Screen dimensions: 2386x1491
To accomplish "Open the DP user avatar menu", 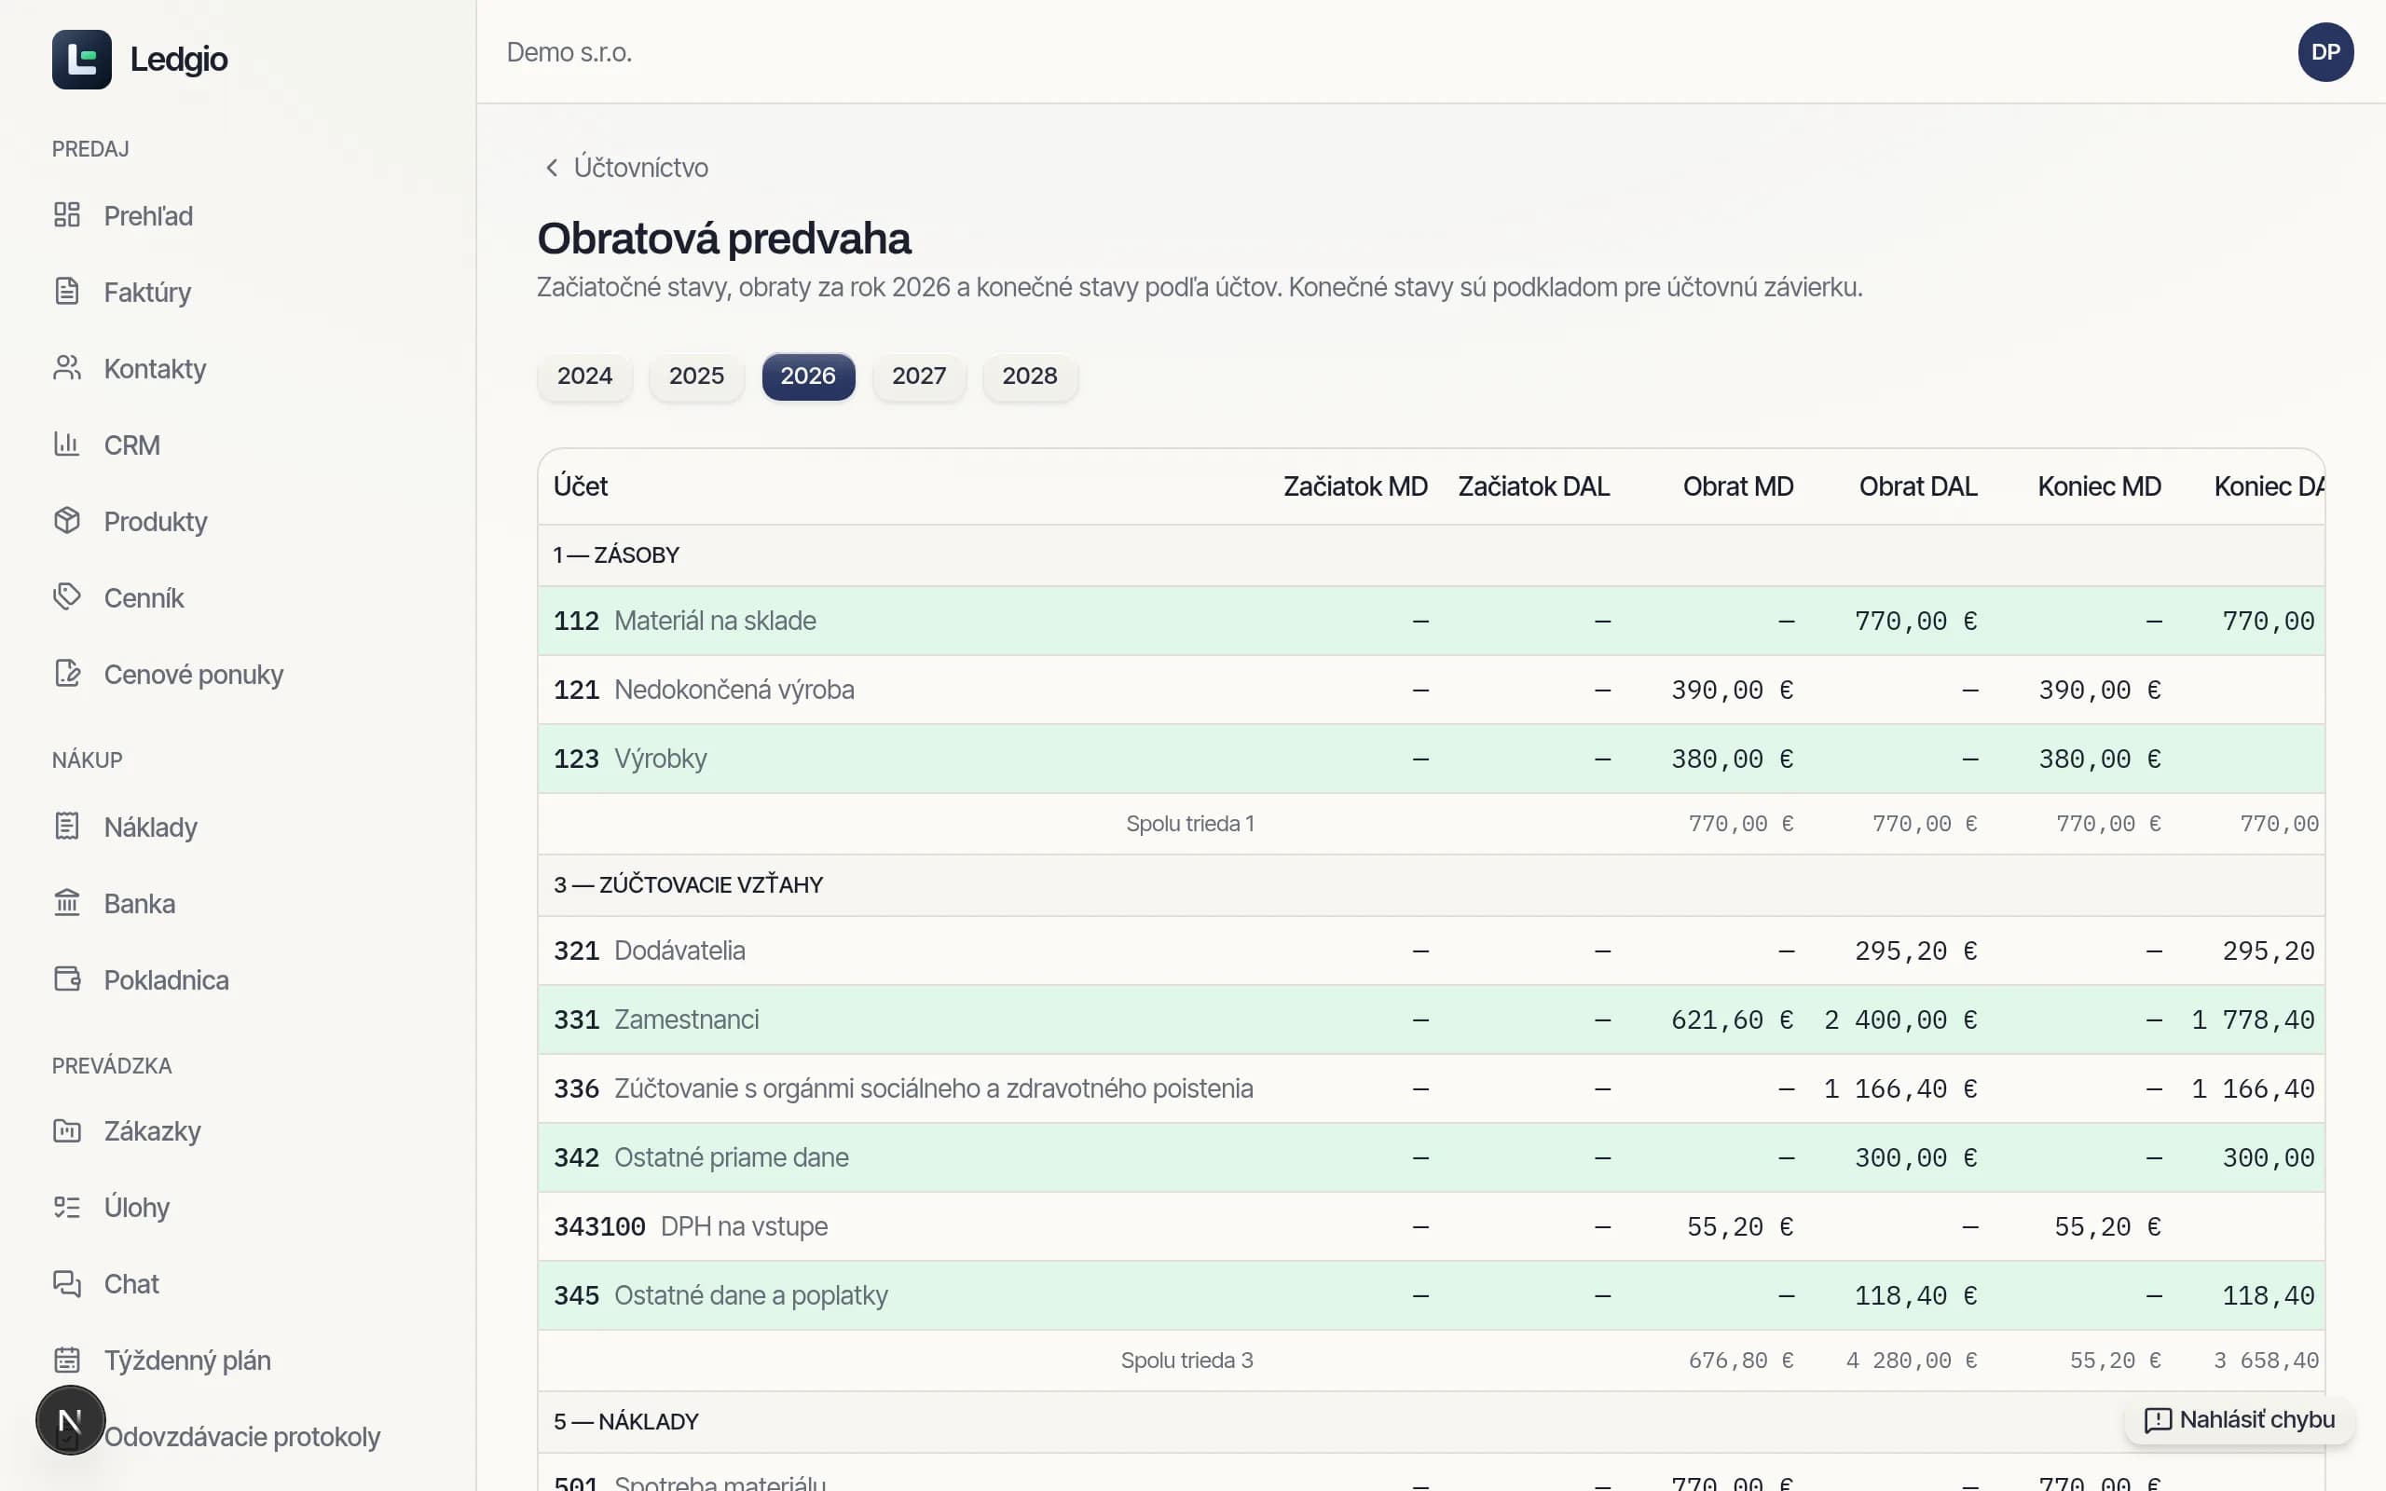I will (2324, 52).
